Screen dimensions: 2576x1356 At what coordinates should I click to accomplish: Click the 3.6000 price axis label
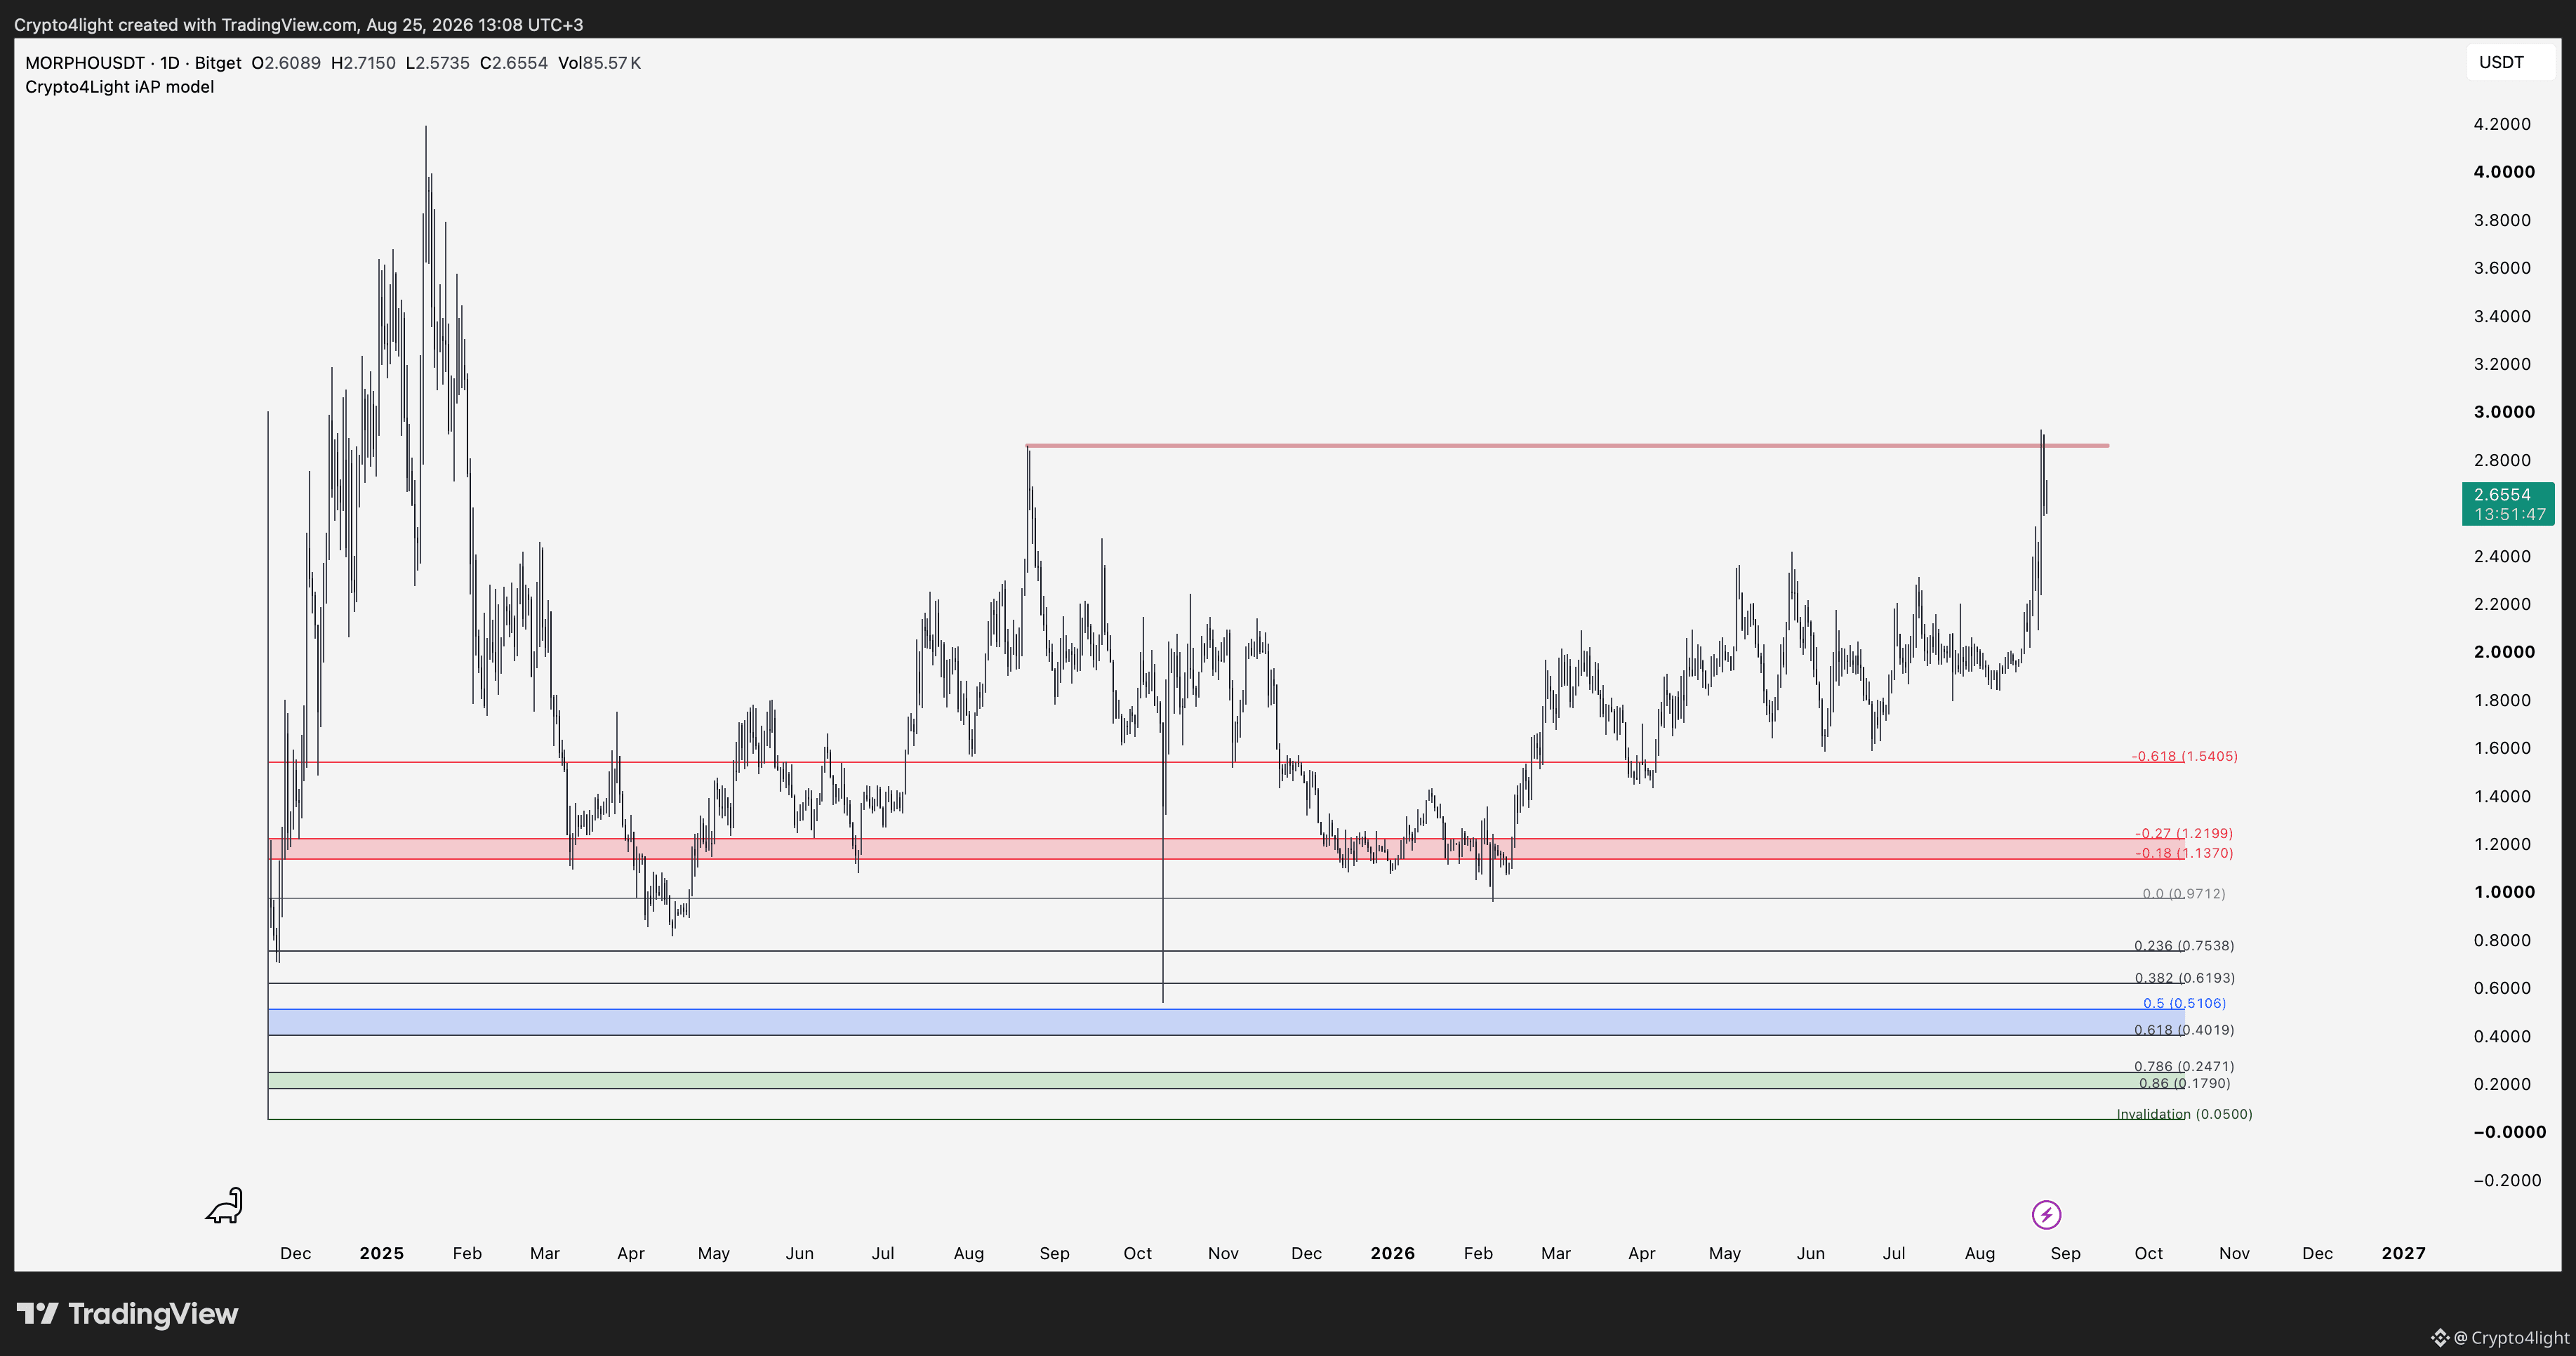[x=2502, y=268]
